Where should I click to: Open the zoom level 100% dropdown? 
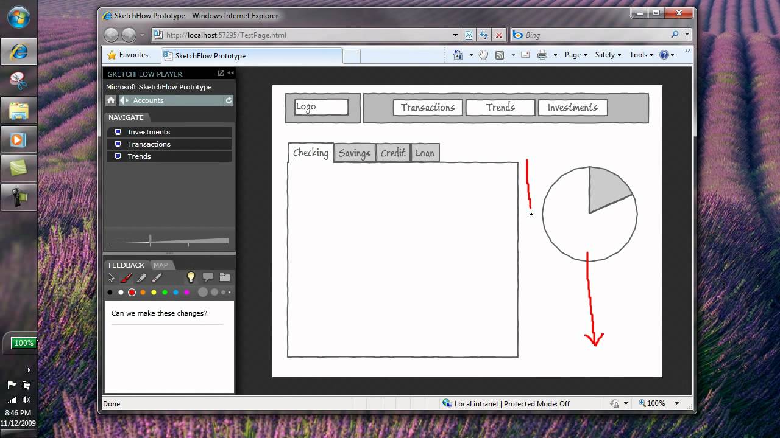click(676, 403)
